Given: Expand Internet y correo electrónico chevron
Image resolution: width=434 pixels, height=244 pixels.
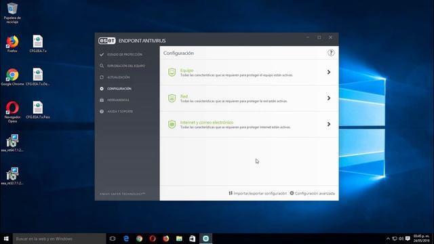Looking at the screenshot, I should pyautogui.click(x=328, y=124).
